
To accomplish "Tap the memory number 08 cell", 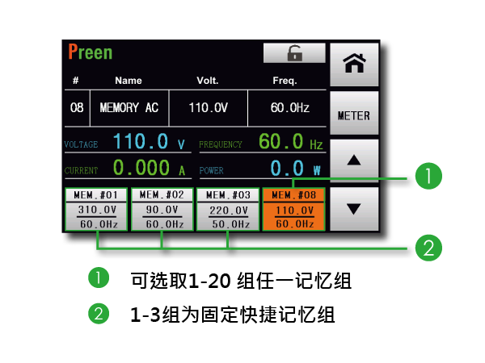I will click(76, 107).
